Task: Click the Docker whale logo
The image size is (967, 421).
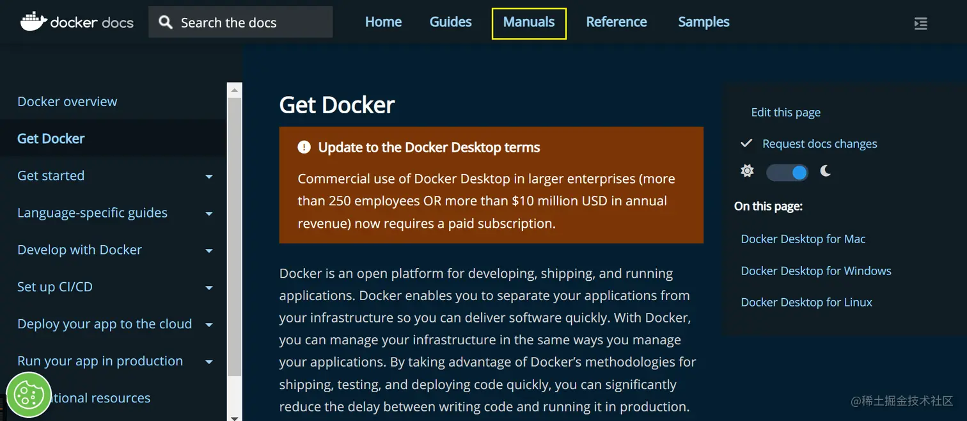Action: pyautogui.click(x=34, y=22)
